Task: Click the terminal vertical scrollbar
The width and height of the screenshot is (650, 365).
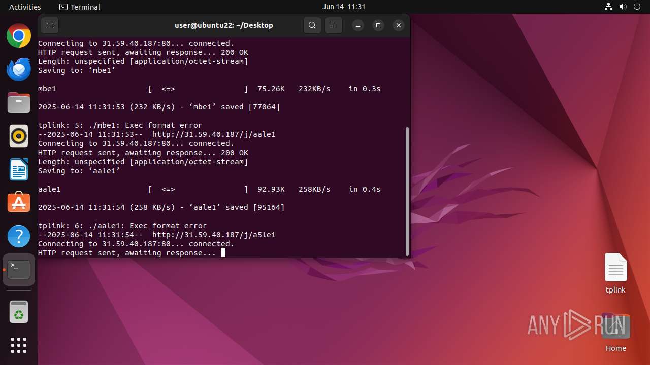Action: click(x=407, y=192)
